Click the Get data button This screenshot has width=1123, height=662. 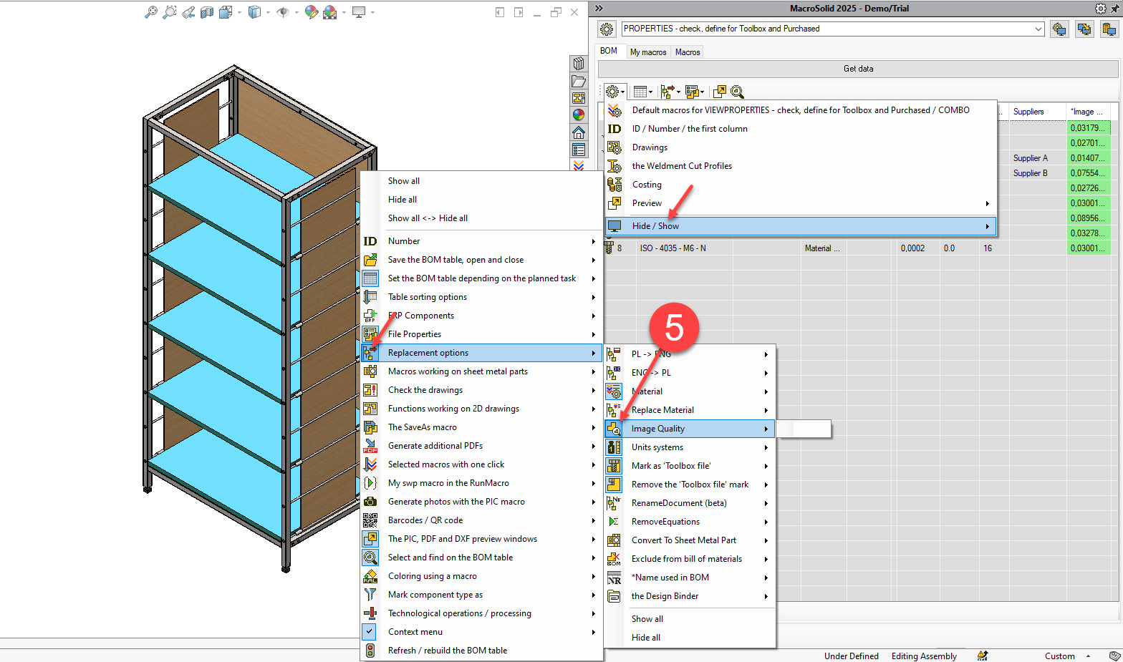pyautogui.click(x=858, y=69)
